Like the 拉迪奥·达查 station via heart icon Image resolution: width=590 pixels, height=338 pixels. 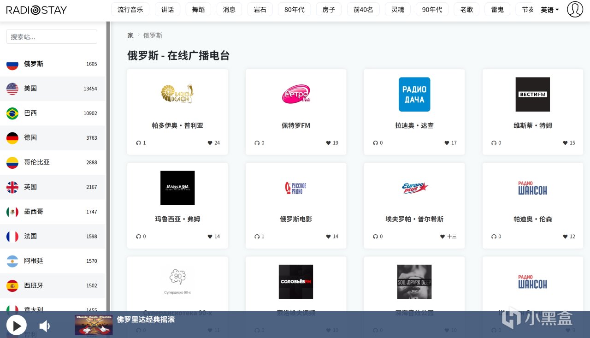click(447, 143)
